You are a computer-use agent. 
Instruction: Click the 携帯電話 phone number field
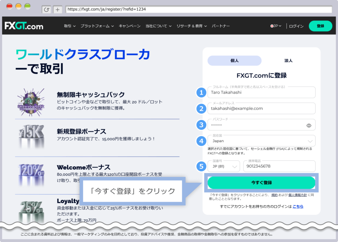point(279,166)
